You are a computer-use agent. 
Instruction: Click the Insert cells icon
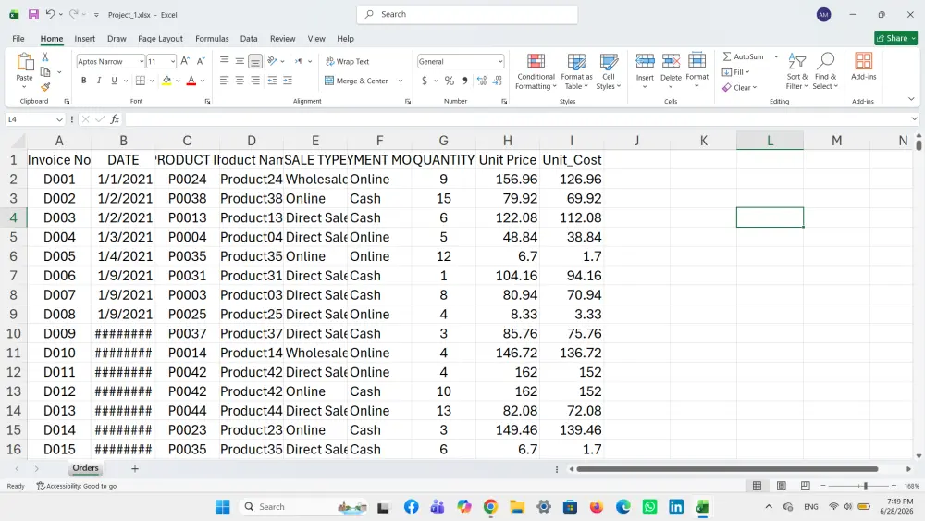point(645,61)
